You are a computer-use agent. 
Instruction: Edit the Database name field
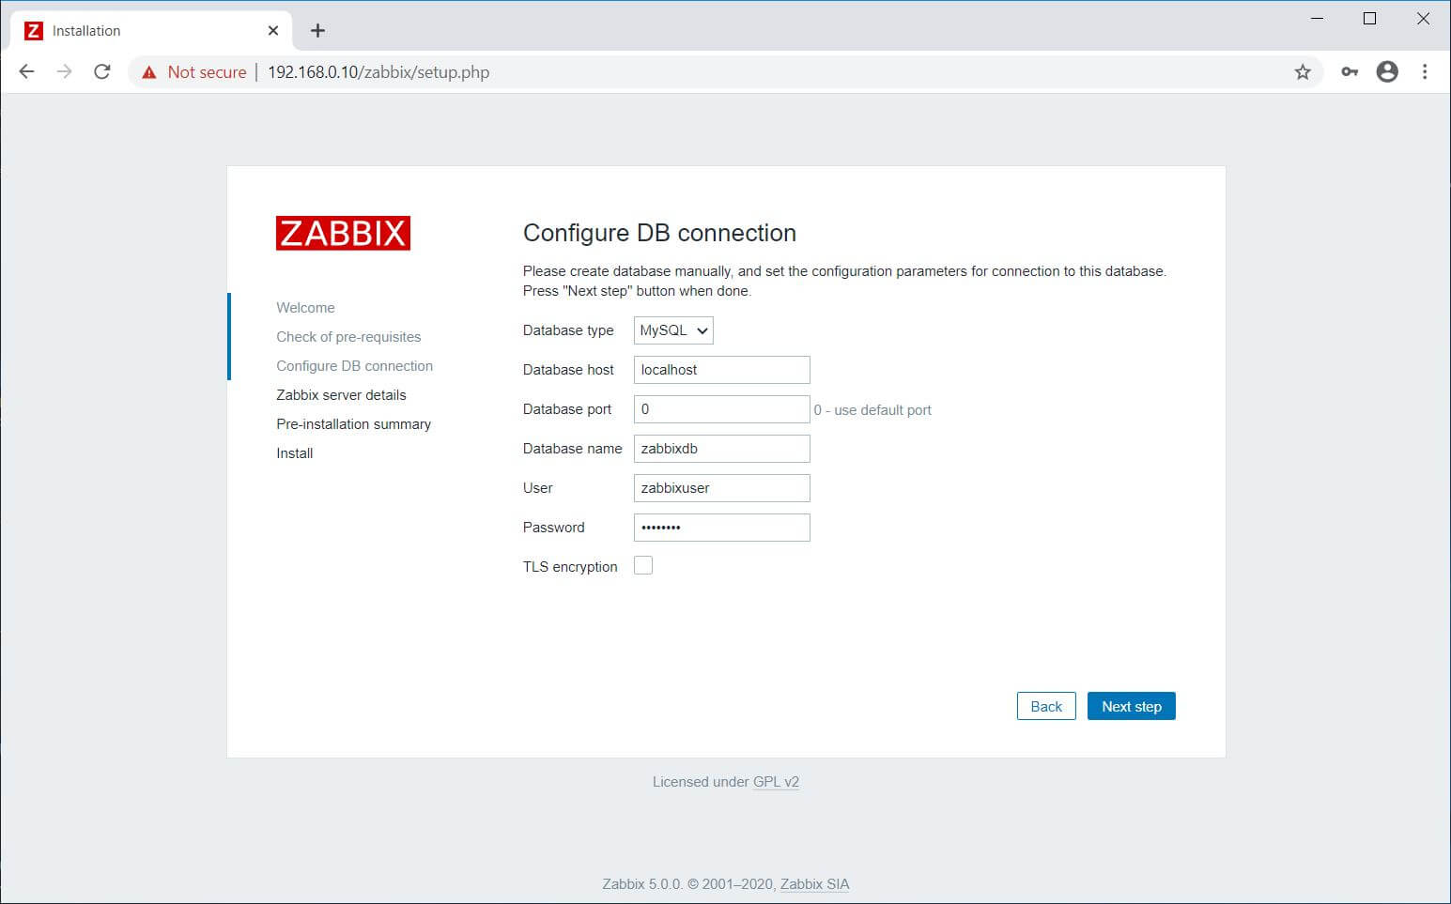(721, 449)
